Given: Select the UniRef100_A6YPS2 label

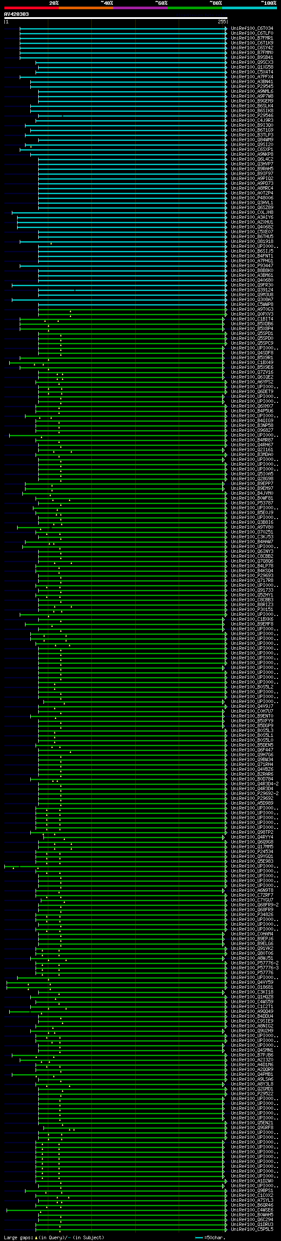Looking at the screenshot, I should pyautogui.click(x=252, y=382).
